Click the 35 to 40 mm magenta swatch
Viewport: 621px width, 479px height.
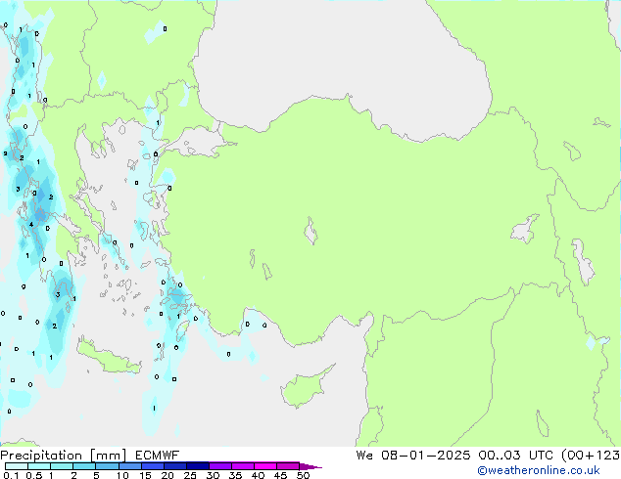point(245,466)
